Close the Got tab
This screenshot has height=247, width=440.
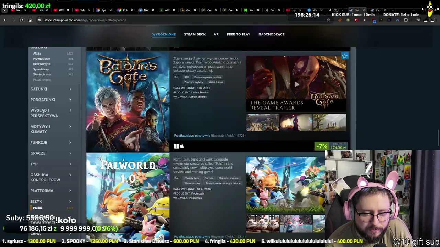point(195,10)
